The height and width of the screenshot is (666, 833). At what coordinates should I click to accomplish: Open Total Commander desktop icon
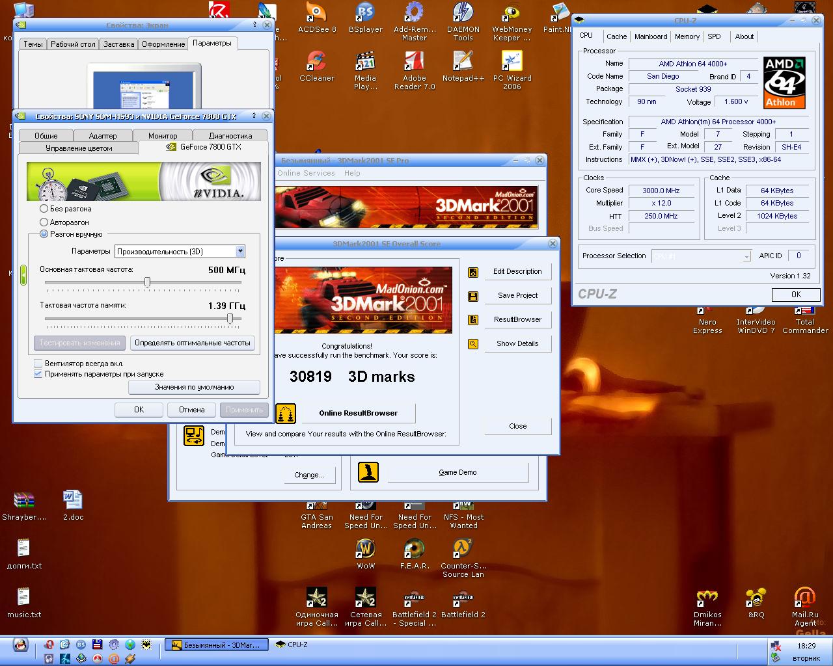click(805, 319)
